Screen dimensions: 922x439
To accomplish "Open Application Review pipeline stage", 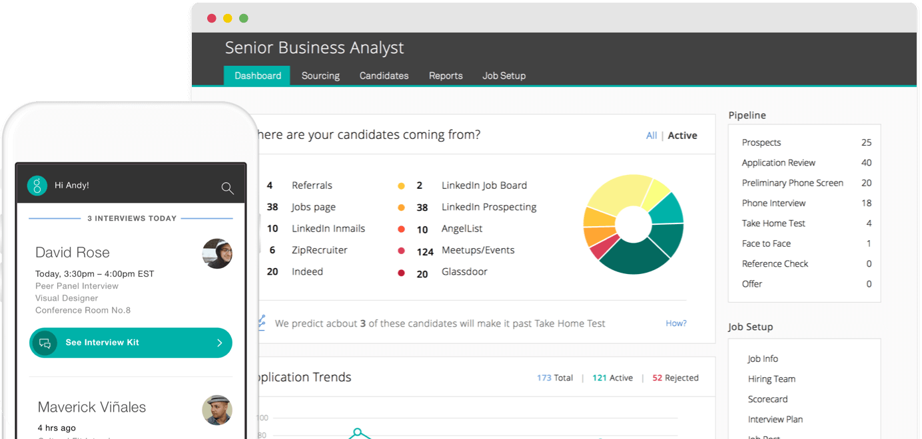I will [778, 163].
